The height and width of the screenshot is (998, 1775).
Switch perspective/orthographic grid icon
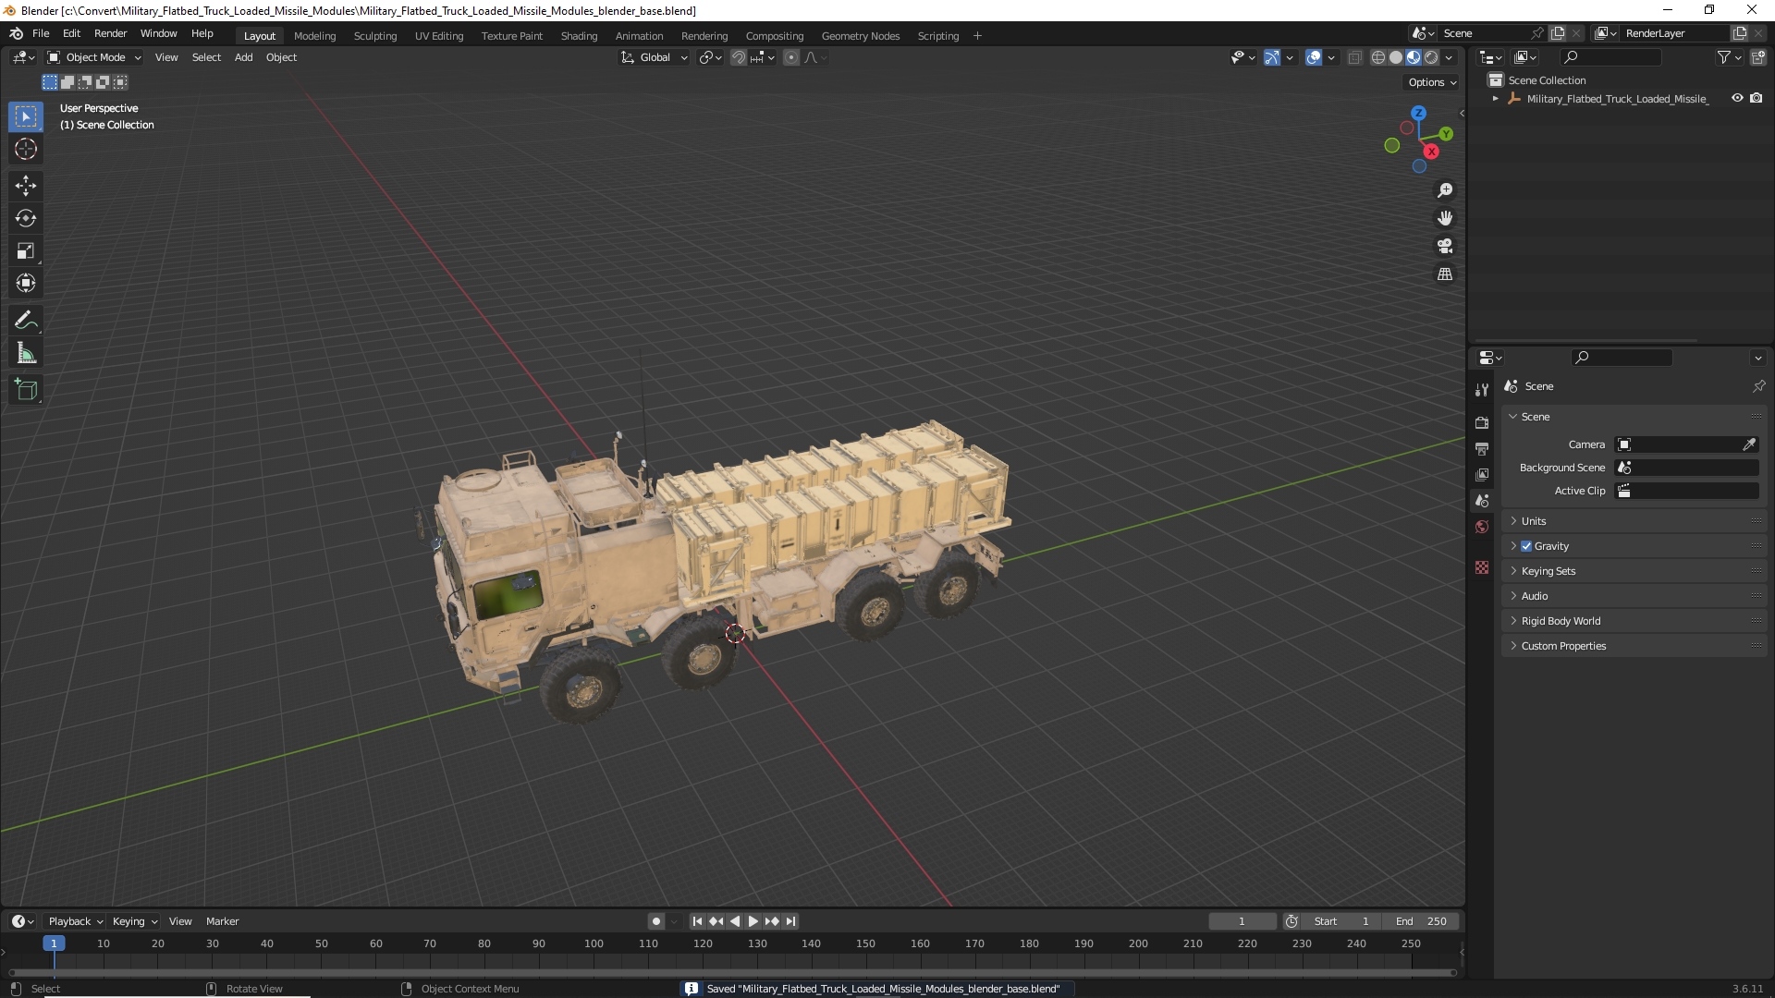tap(1444, 274)
